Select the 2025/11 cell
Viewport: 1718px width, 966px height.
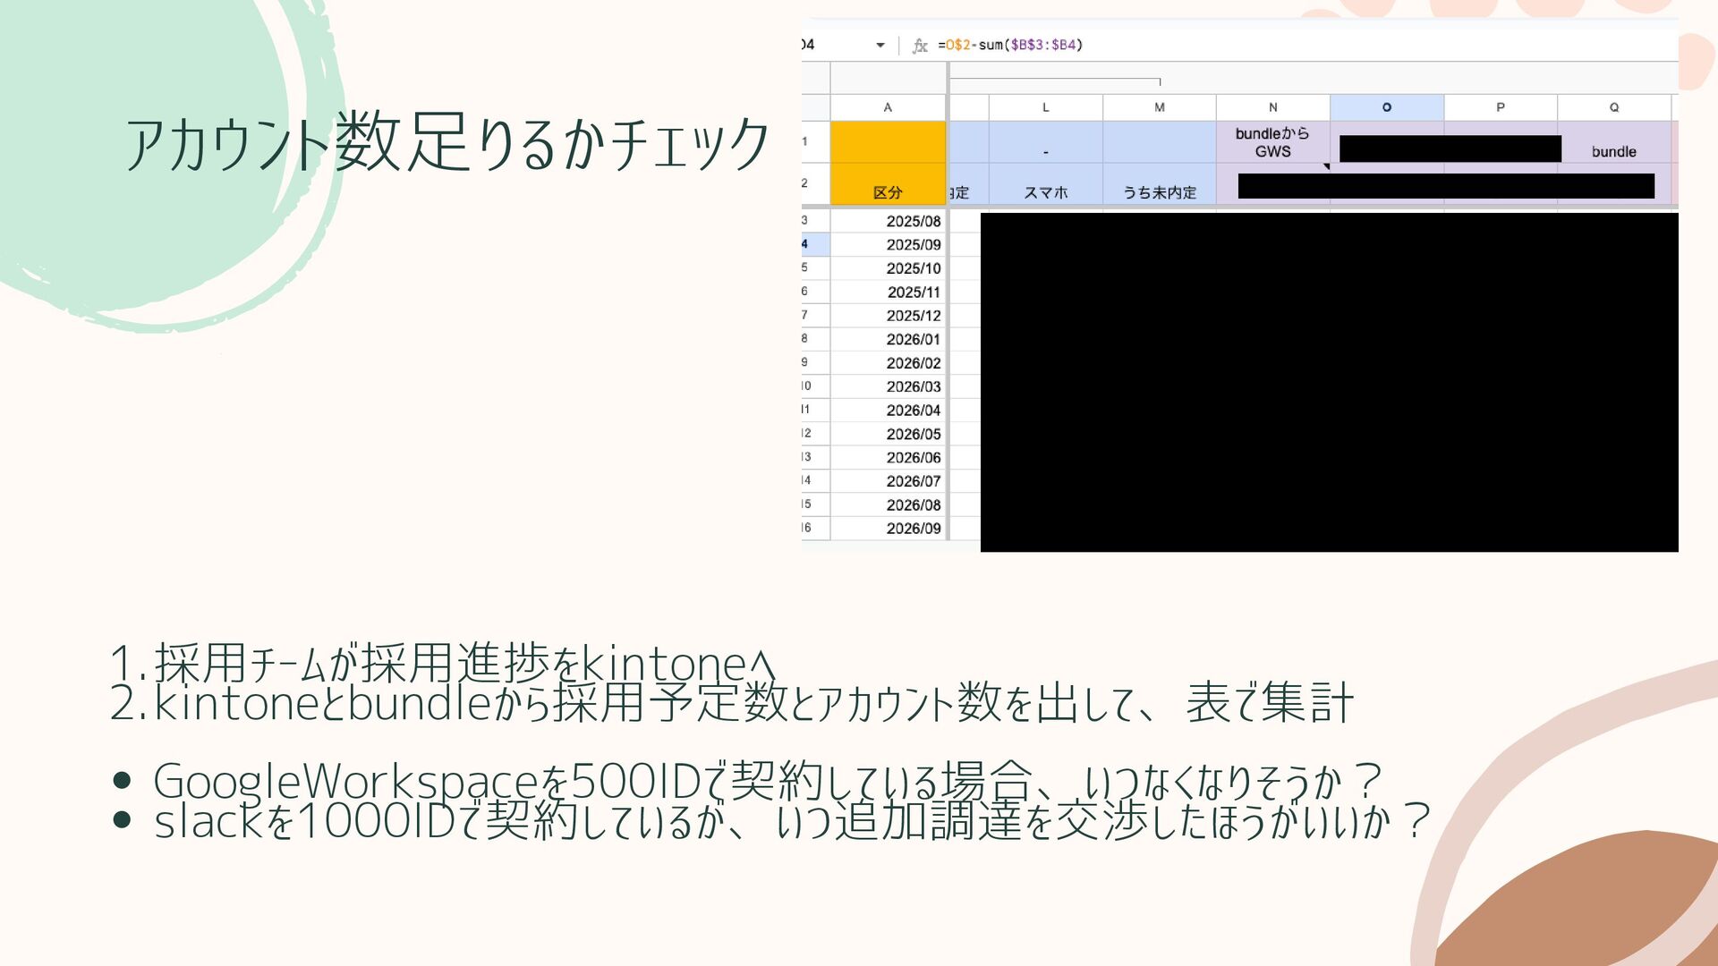[x=888, y=292]
